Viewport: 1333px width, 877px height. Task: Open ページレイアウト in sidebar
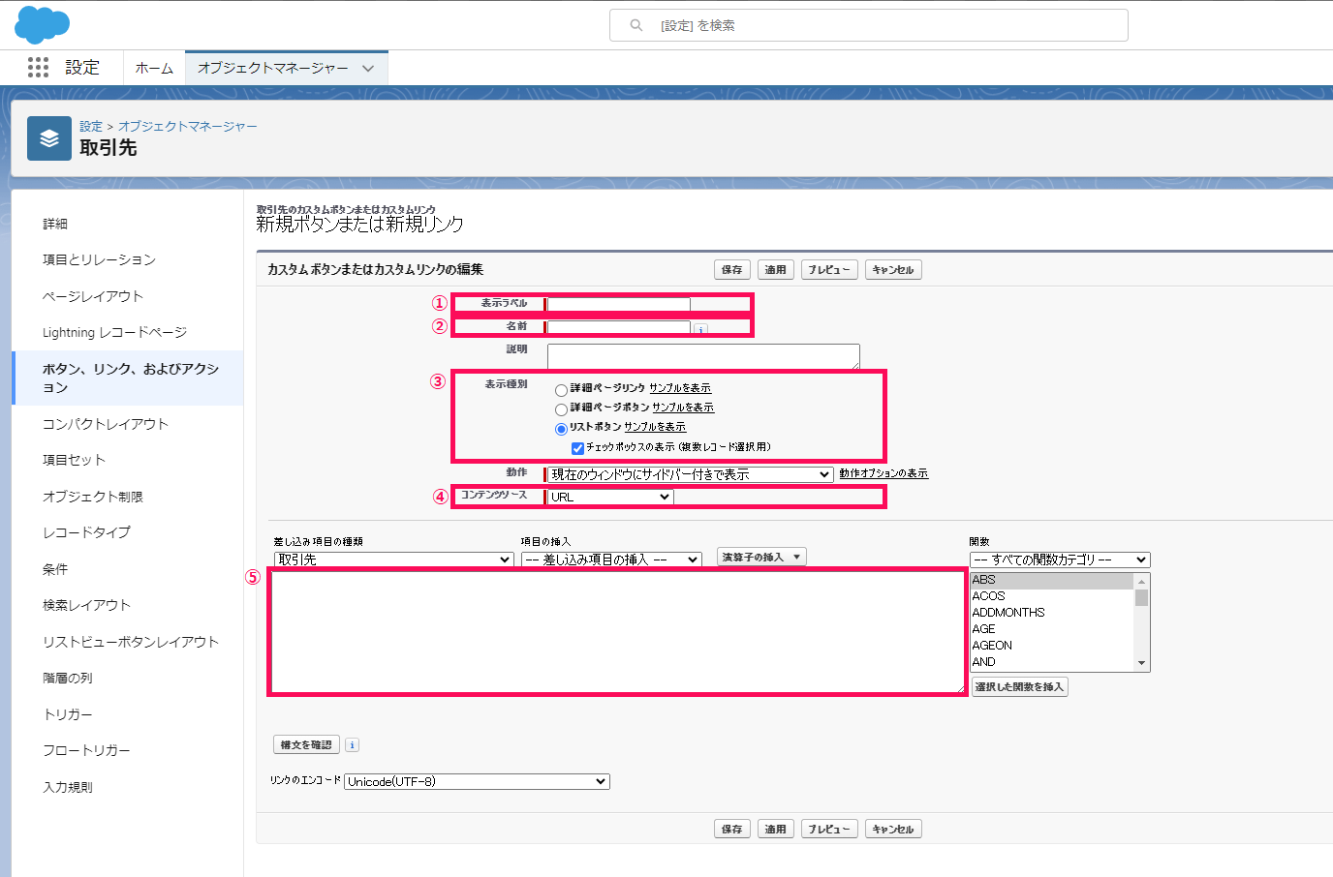click(x=93, y=296)
